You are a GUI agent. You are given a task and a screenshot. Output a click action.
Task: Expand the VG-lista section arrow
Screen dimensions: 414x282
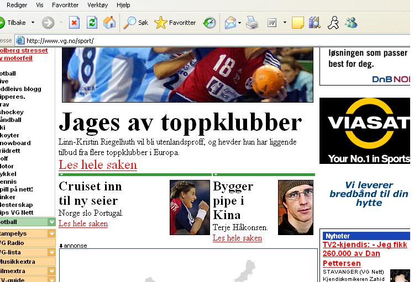click(x=52, y=252)
